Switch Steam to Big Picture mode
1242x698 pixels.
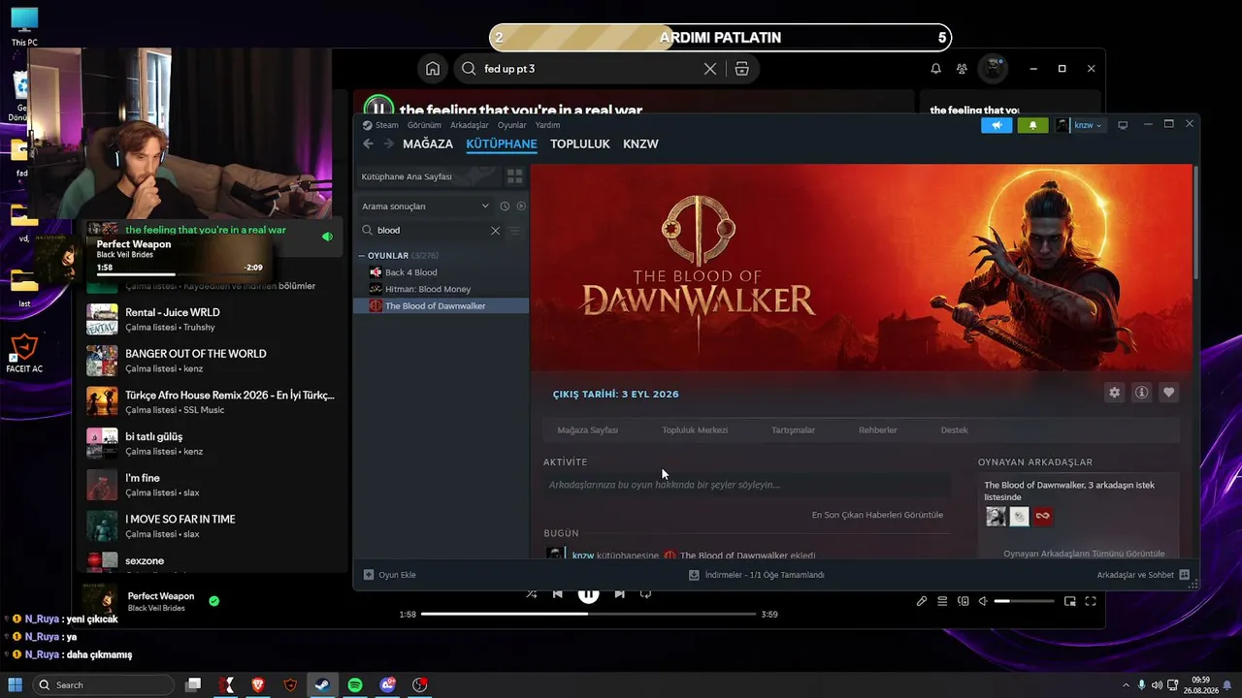(x=1123, y=125)
